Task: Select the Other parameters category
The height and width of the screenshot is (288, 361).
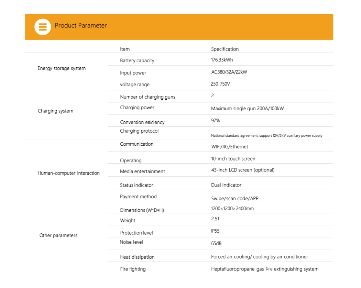Action: [x=58, y=235]
